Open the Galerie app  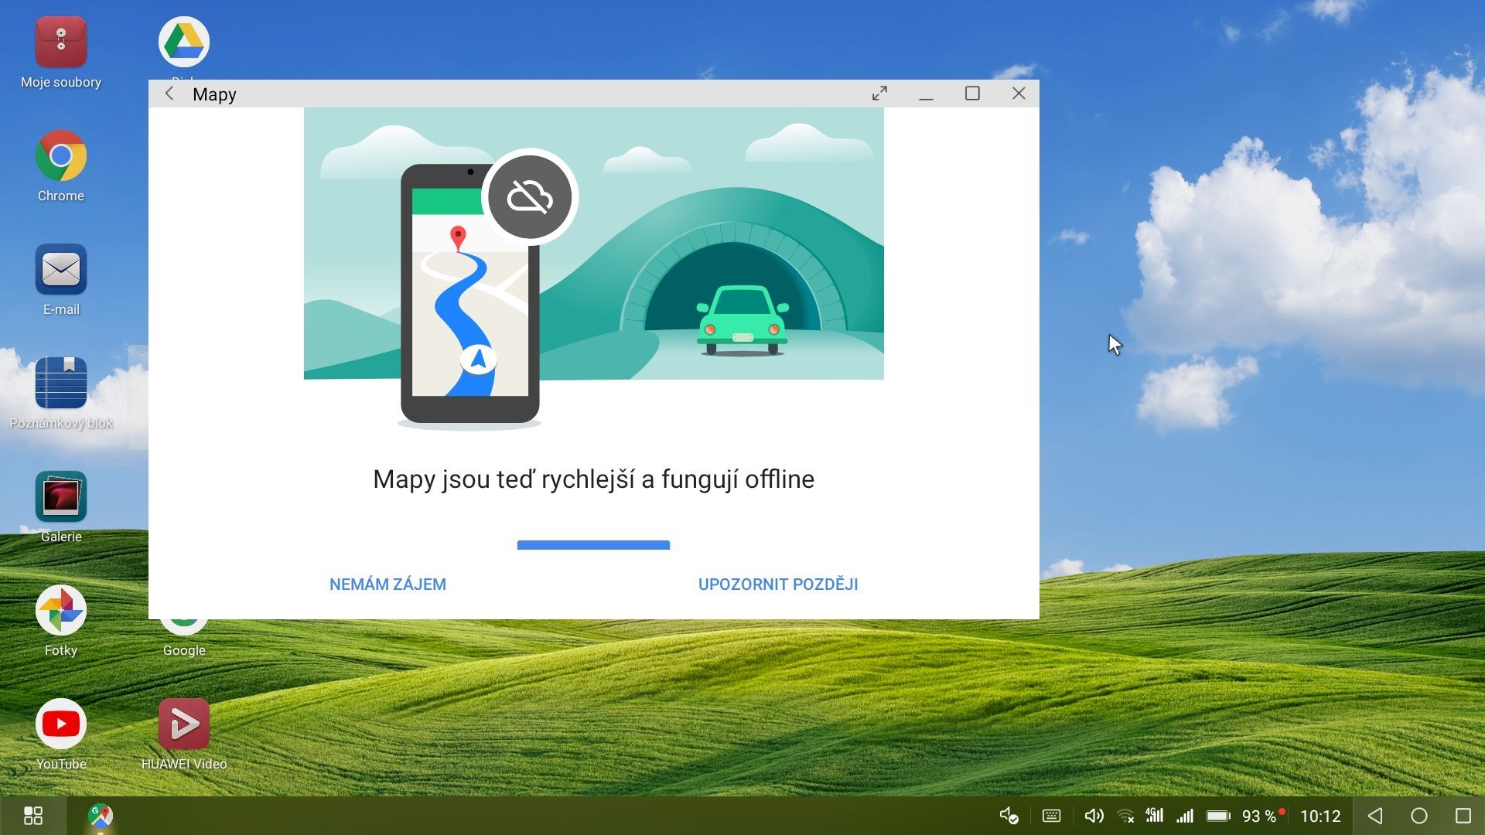pyautogui.click(x=60, y=497)
